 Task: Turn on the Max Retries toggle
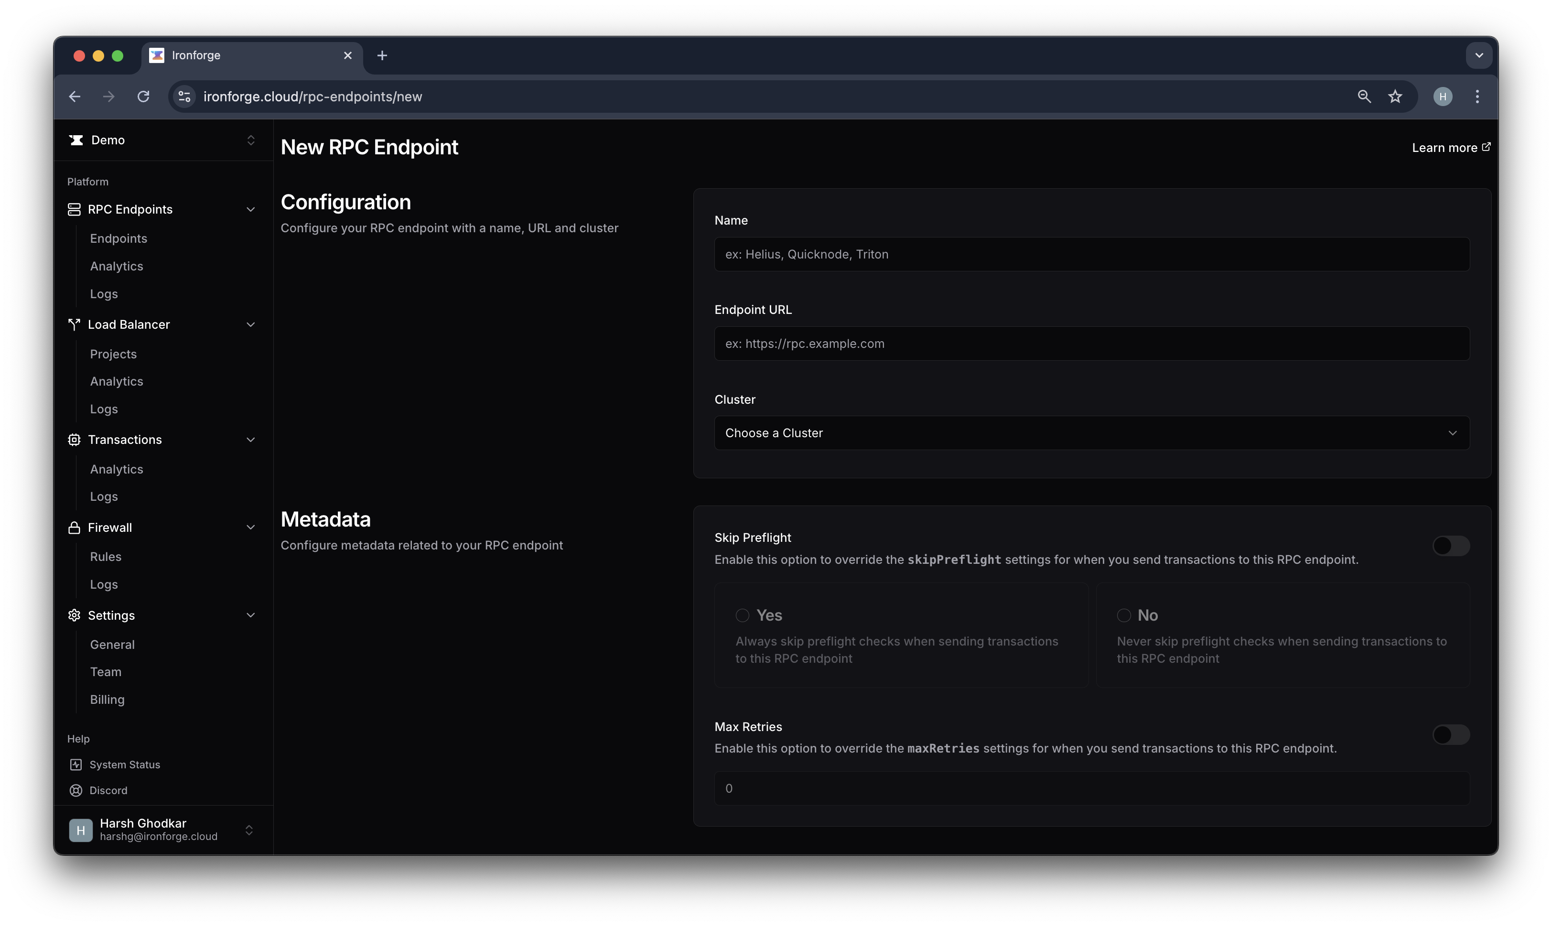click(x=1450, y=734)
